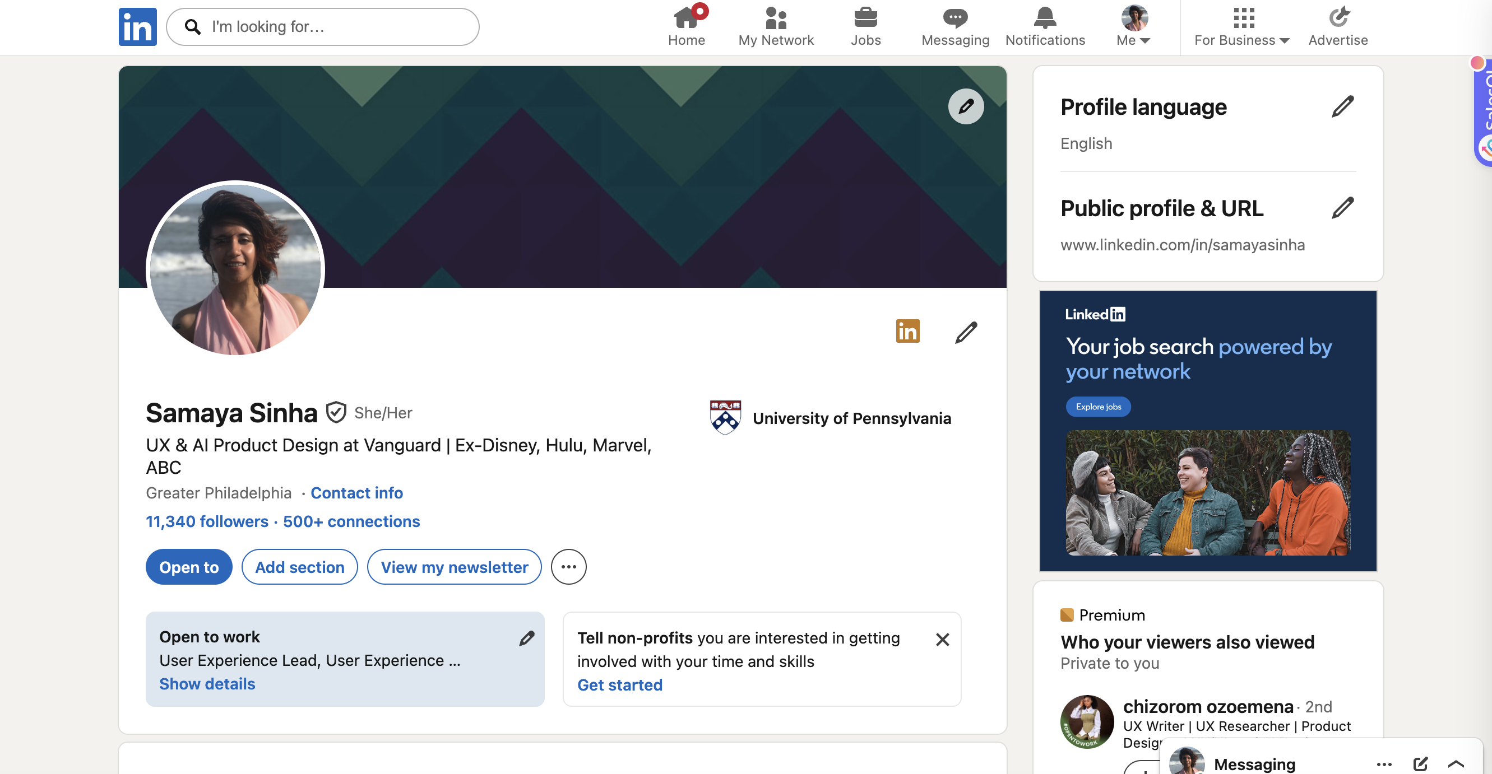Viewport: 1492px width, 774px height.
Task: View 500+ connections link
Action: (351, 521)
